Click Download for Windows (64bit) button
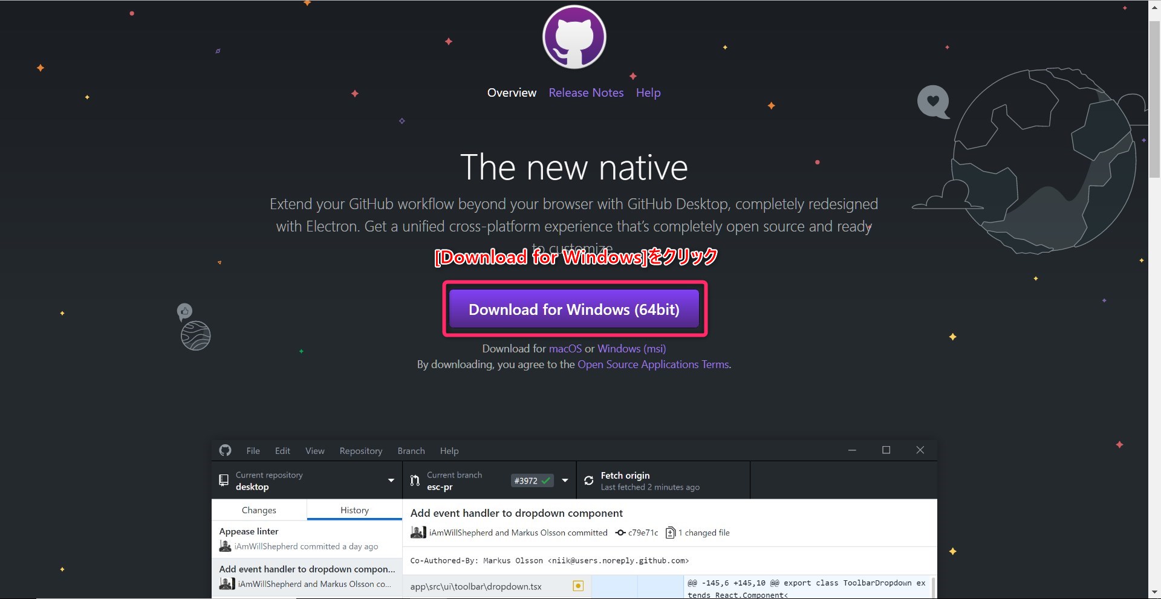The width and height of the screenshot is (1161, 599). click(574, 309)
